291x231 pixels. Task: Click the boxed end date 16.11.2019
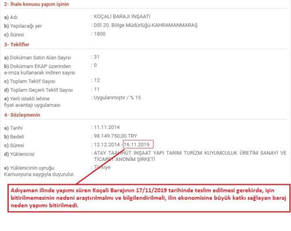138,144
